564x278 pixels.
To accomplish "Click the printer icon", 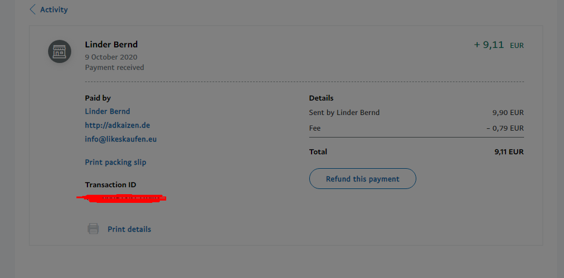I will pyautogui.click(x=93, y=229).
